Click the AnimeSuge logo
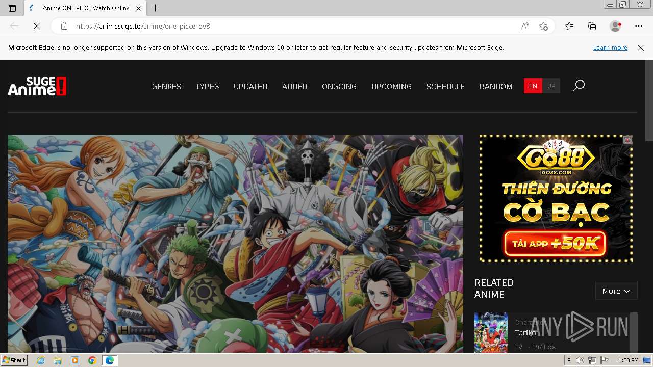Image resolution: width=653 pixels, height=367 pixels. click(37, 86)
